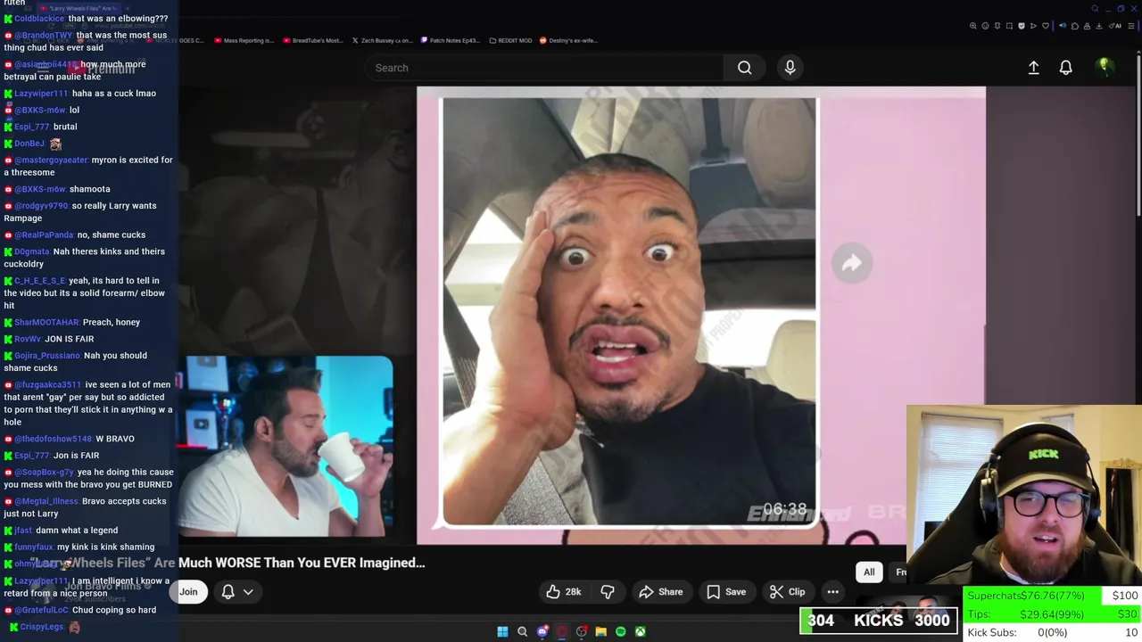Click chat username @RealPaPanda

[44, 235]
